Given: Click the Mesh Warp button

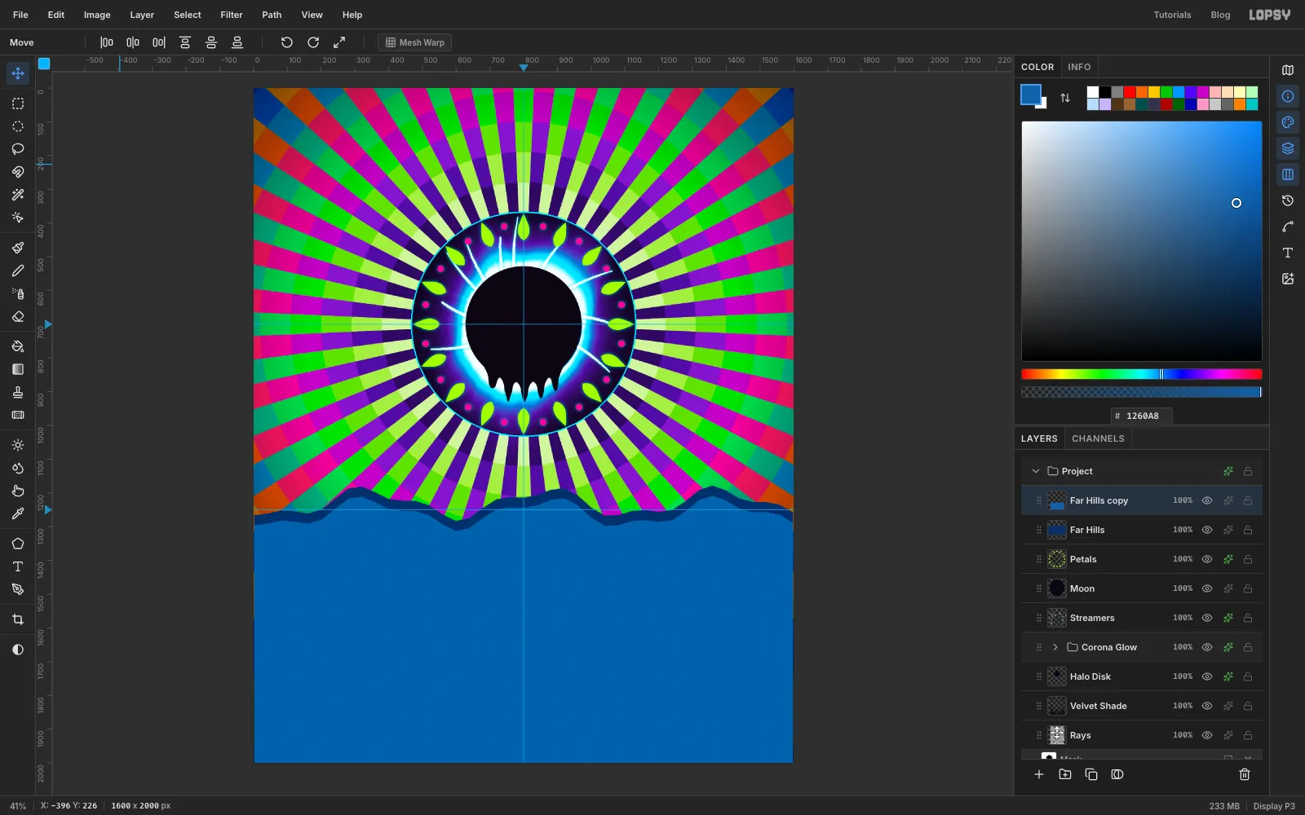Looking at the screenshot, I should click(x=414, y=42).
